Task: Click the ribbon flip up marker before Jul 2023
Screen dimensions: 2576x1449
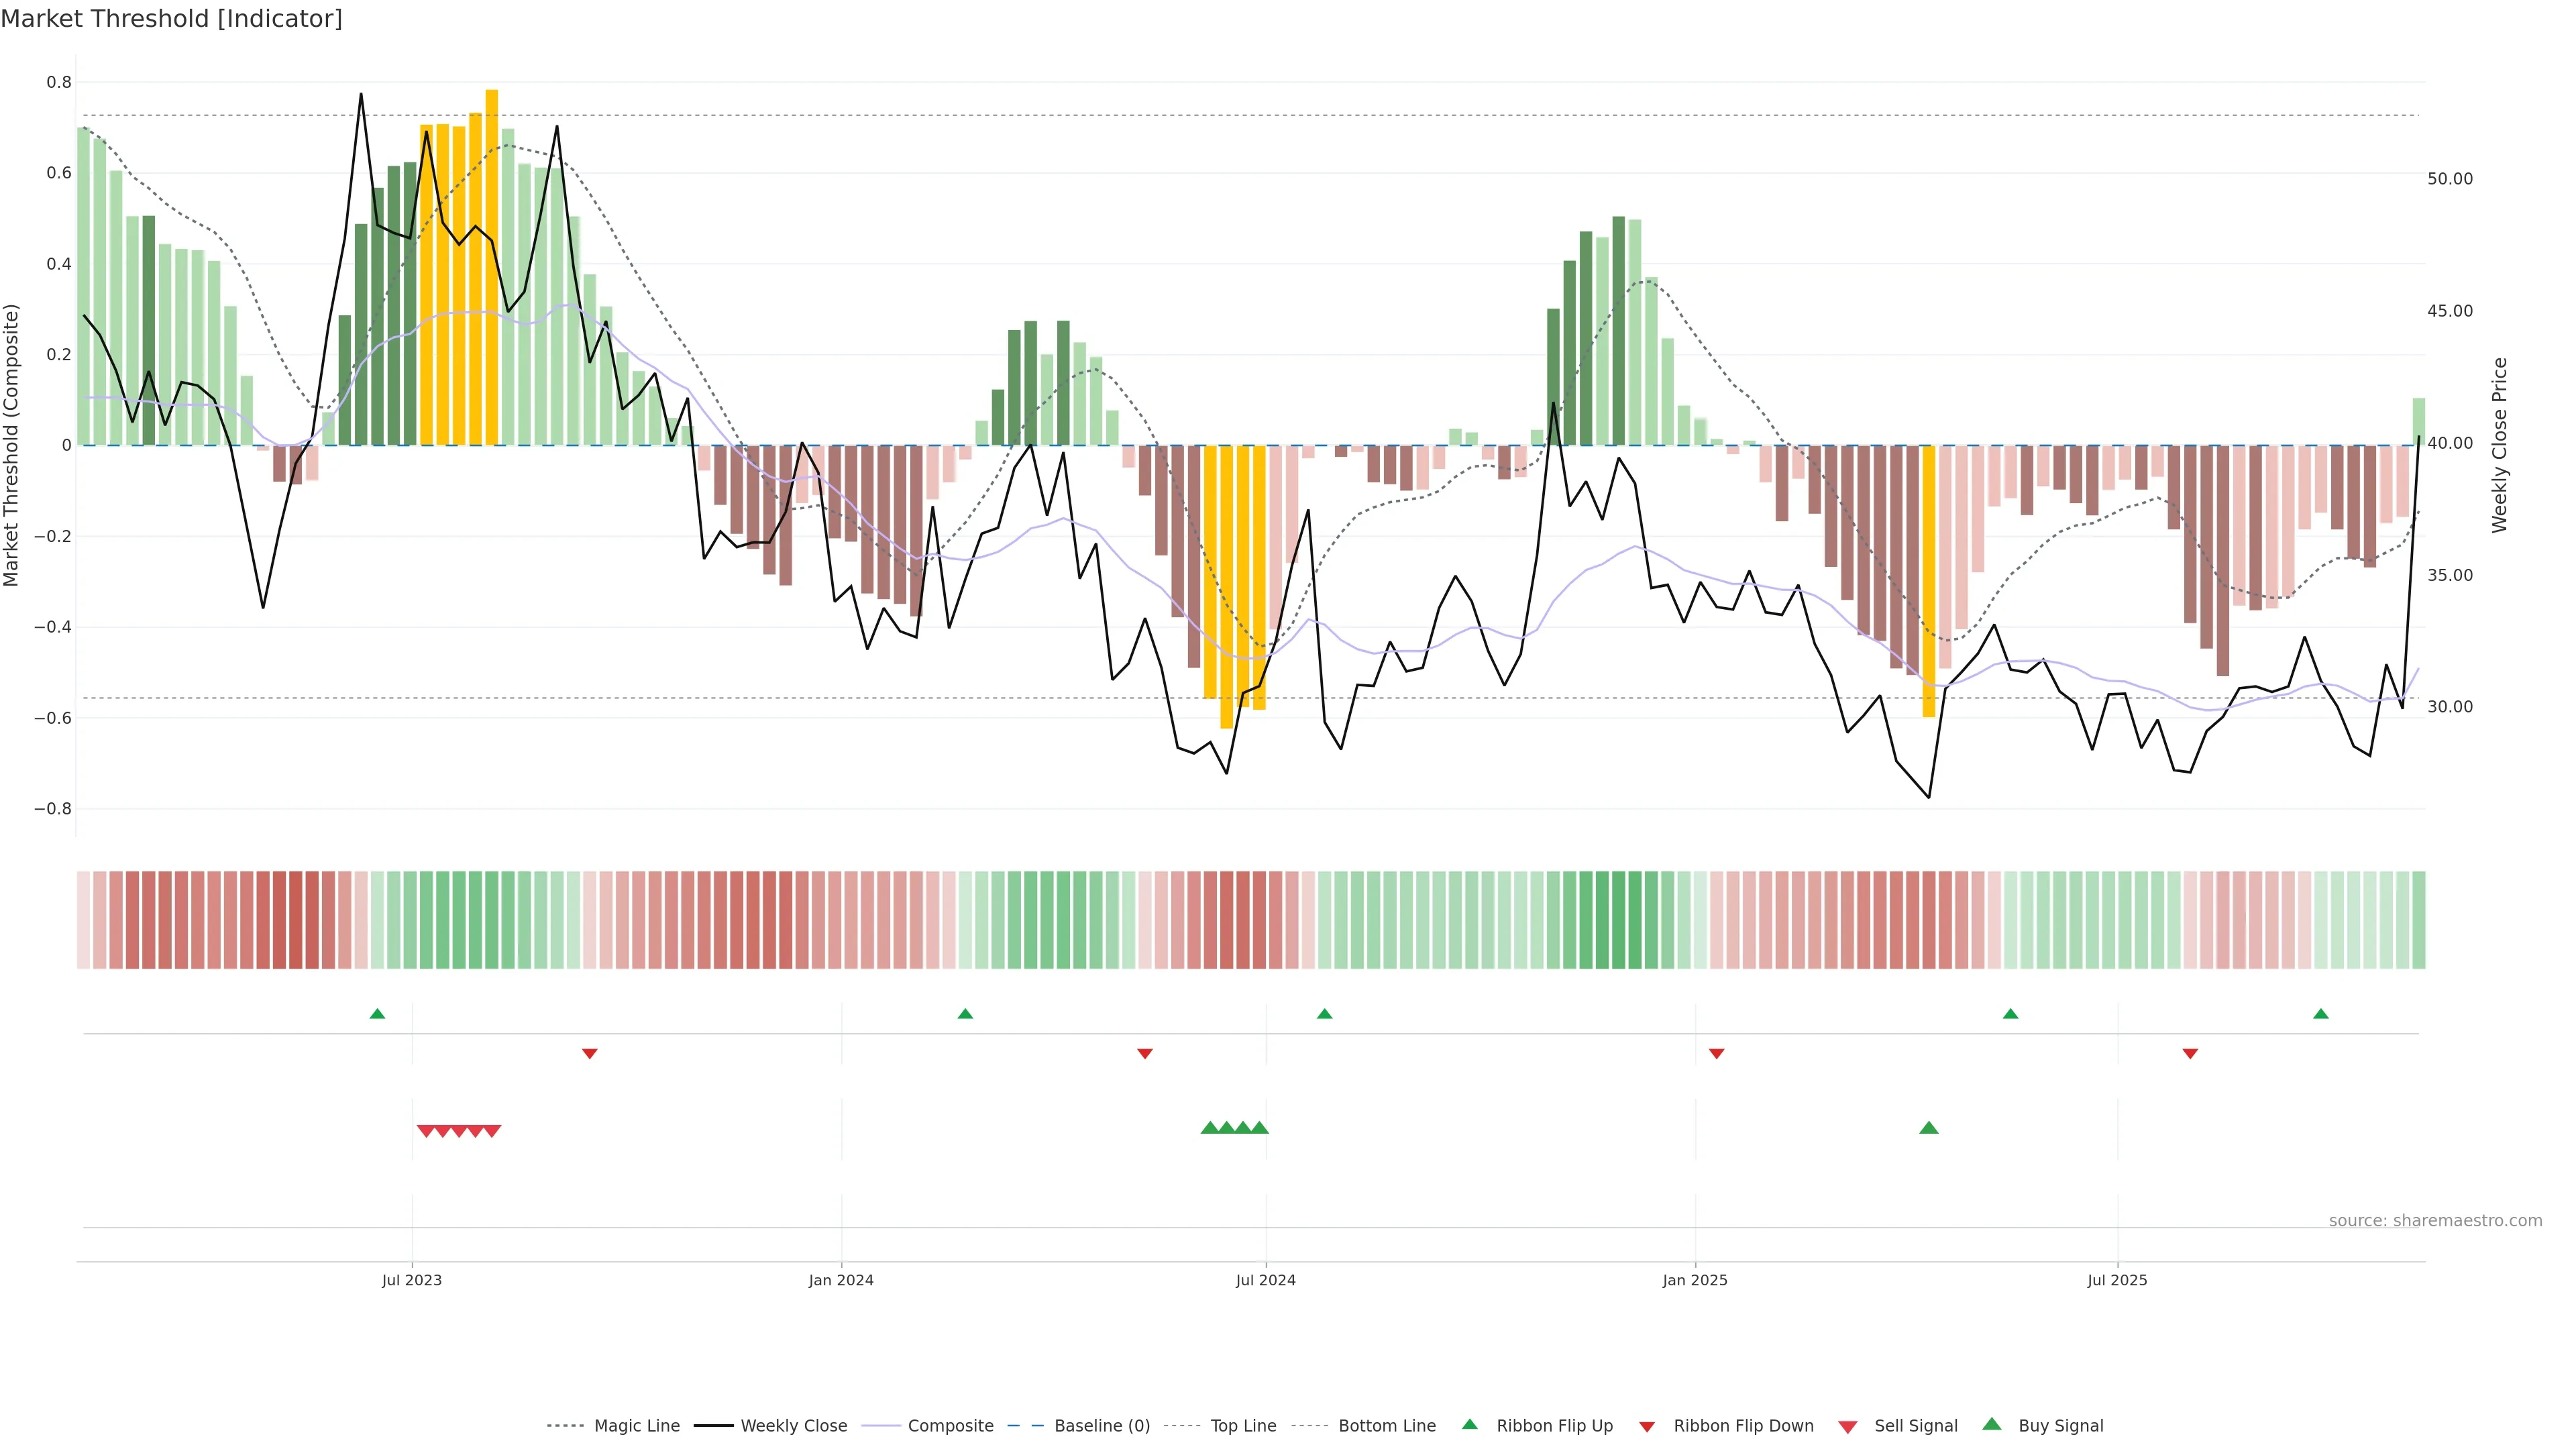Action: 377,1014
